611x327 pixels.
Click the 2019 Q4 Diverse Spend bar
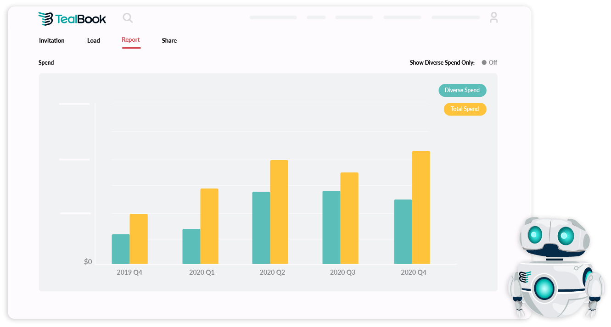[121, 249]
